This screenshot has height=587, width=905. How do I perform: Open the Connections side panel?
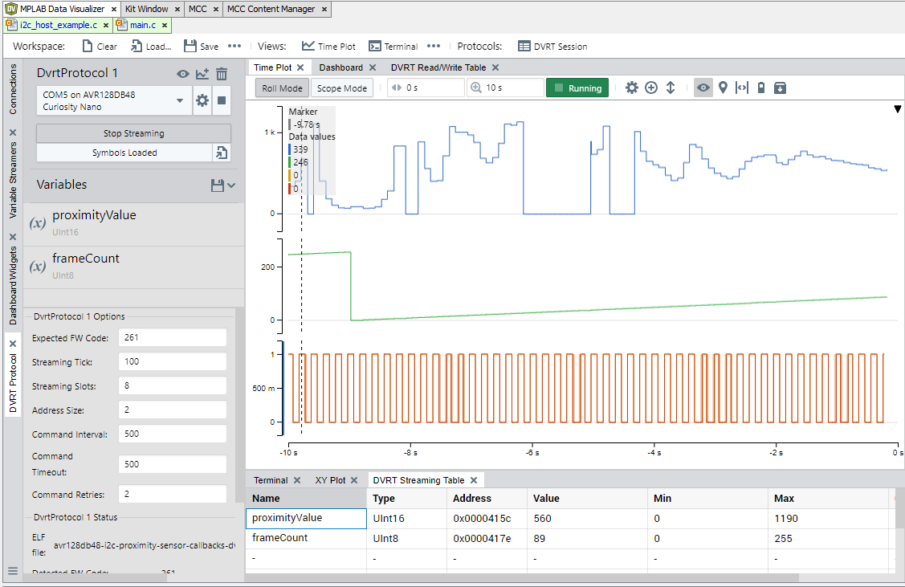13,89
